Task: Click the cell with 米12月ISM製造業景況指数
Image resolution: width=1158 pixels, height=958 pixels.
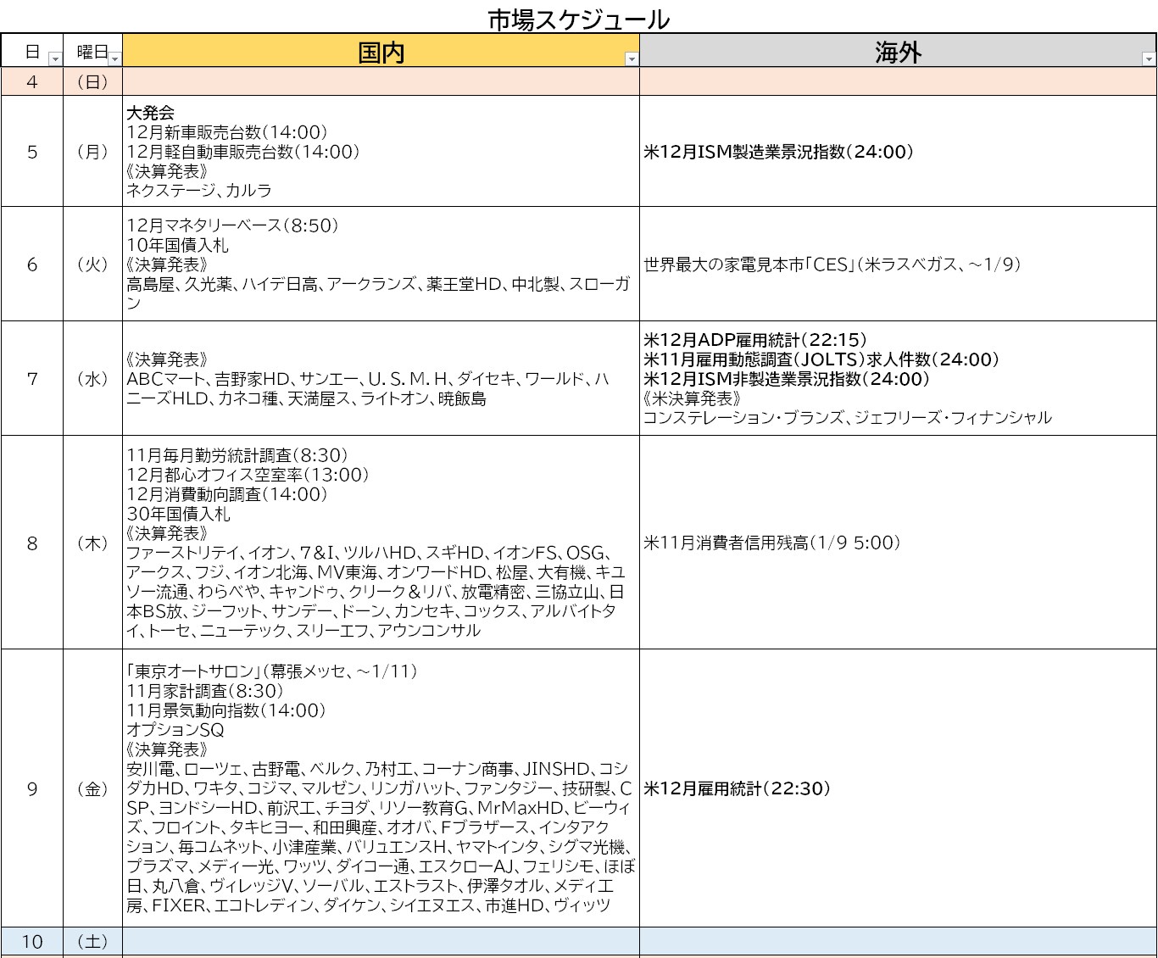Action: click(x=897, y=152)
